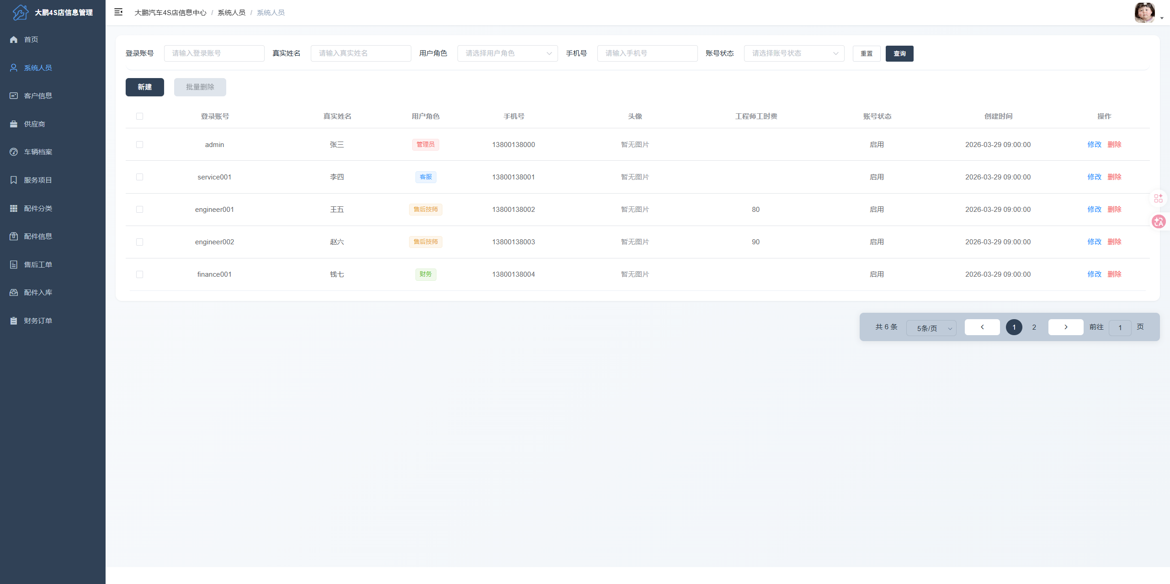Click 删除 for finance001 row
The width and height of the screenshot is (1170, 584).
point(1114,274)
